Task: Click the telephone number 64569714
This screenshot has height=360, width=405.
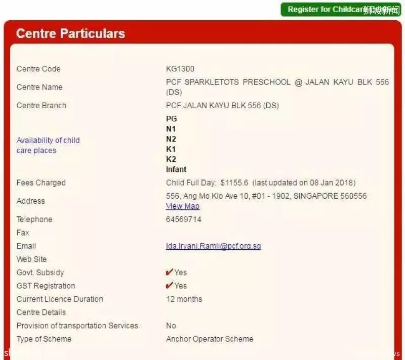Action: tap(184, 219)
